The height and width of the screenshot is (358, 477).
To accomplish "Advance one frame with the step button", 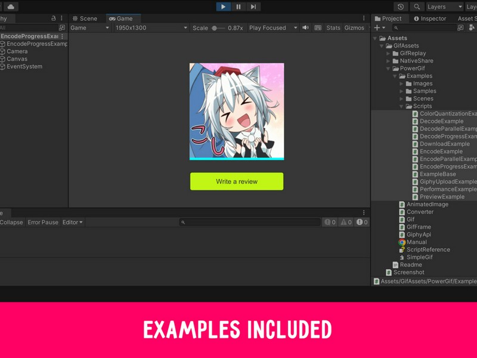I will point(253,7).
